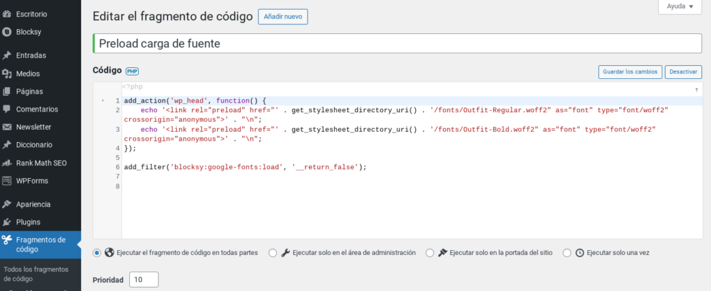
Task: Click 'Guardar los cambios' button
Action: tap(630, 71)
